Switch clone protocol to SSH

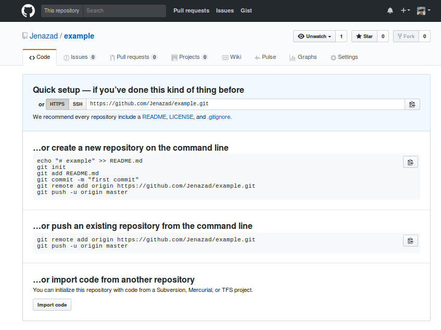pyautogui.click(x=78, y=104)
